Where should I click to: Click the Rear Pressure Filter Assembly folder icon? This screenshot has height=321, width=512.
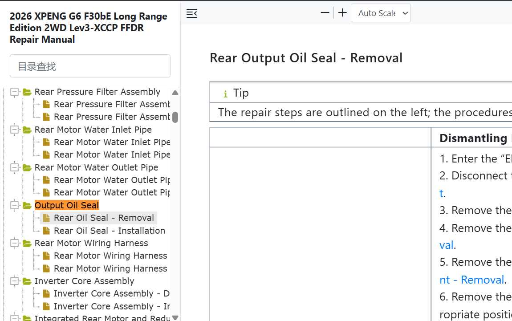pos(27,92)
